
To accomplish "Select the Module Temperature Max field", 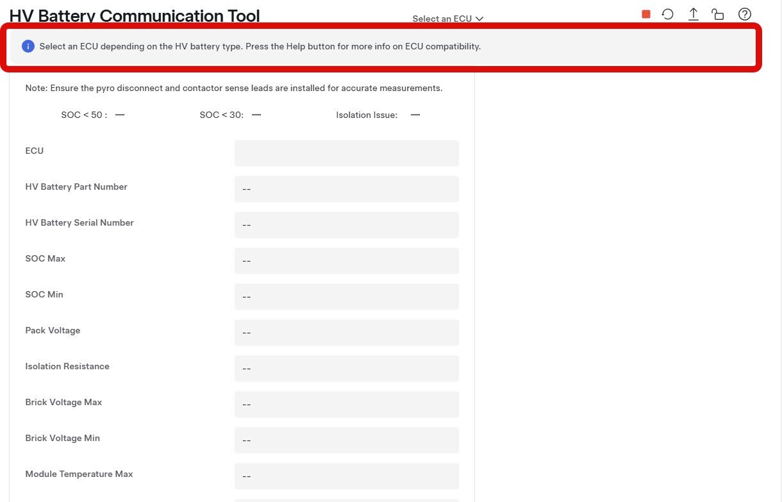I will click(x=346, y=476).
